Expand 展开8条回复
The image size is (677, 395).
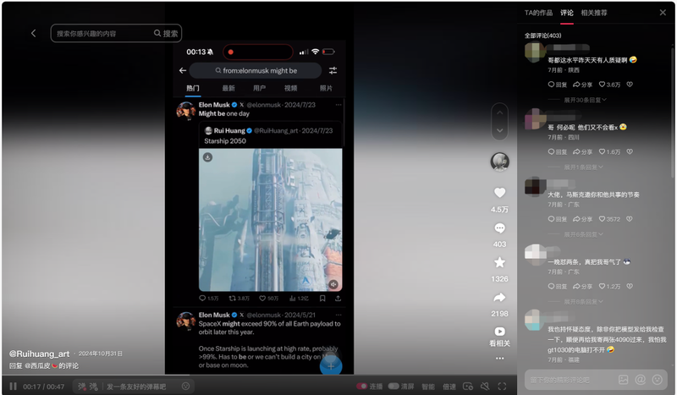[x=584, y=302]
